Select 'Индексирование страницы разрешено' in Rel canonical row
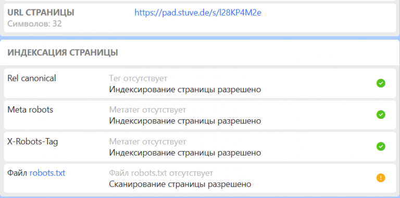This screenshot has width=400, height=198. [185, 90]
